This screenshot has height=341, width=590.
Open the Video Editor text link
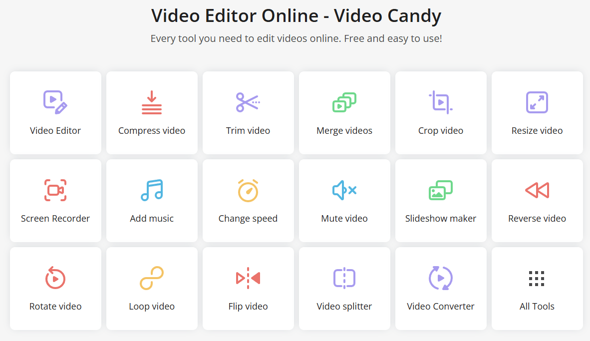coord(55,131)
